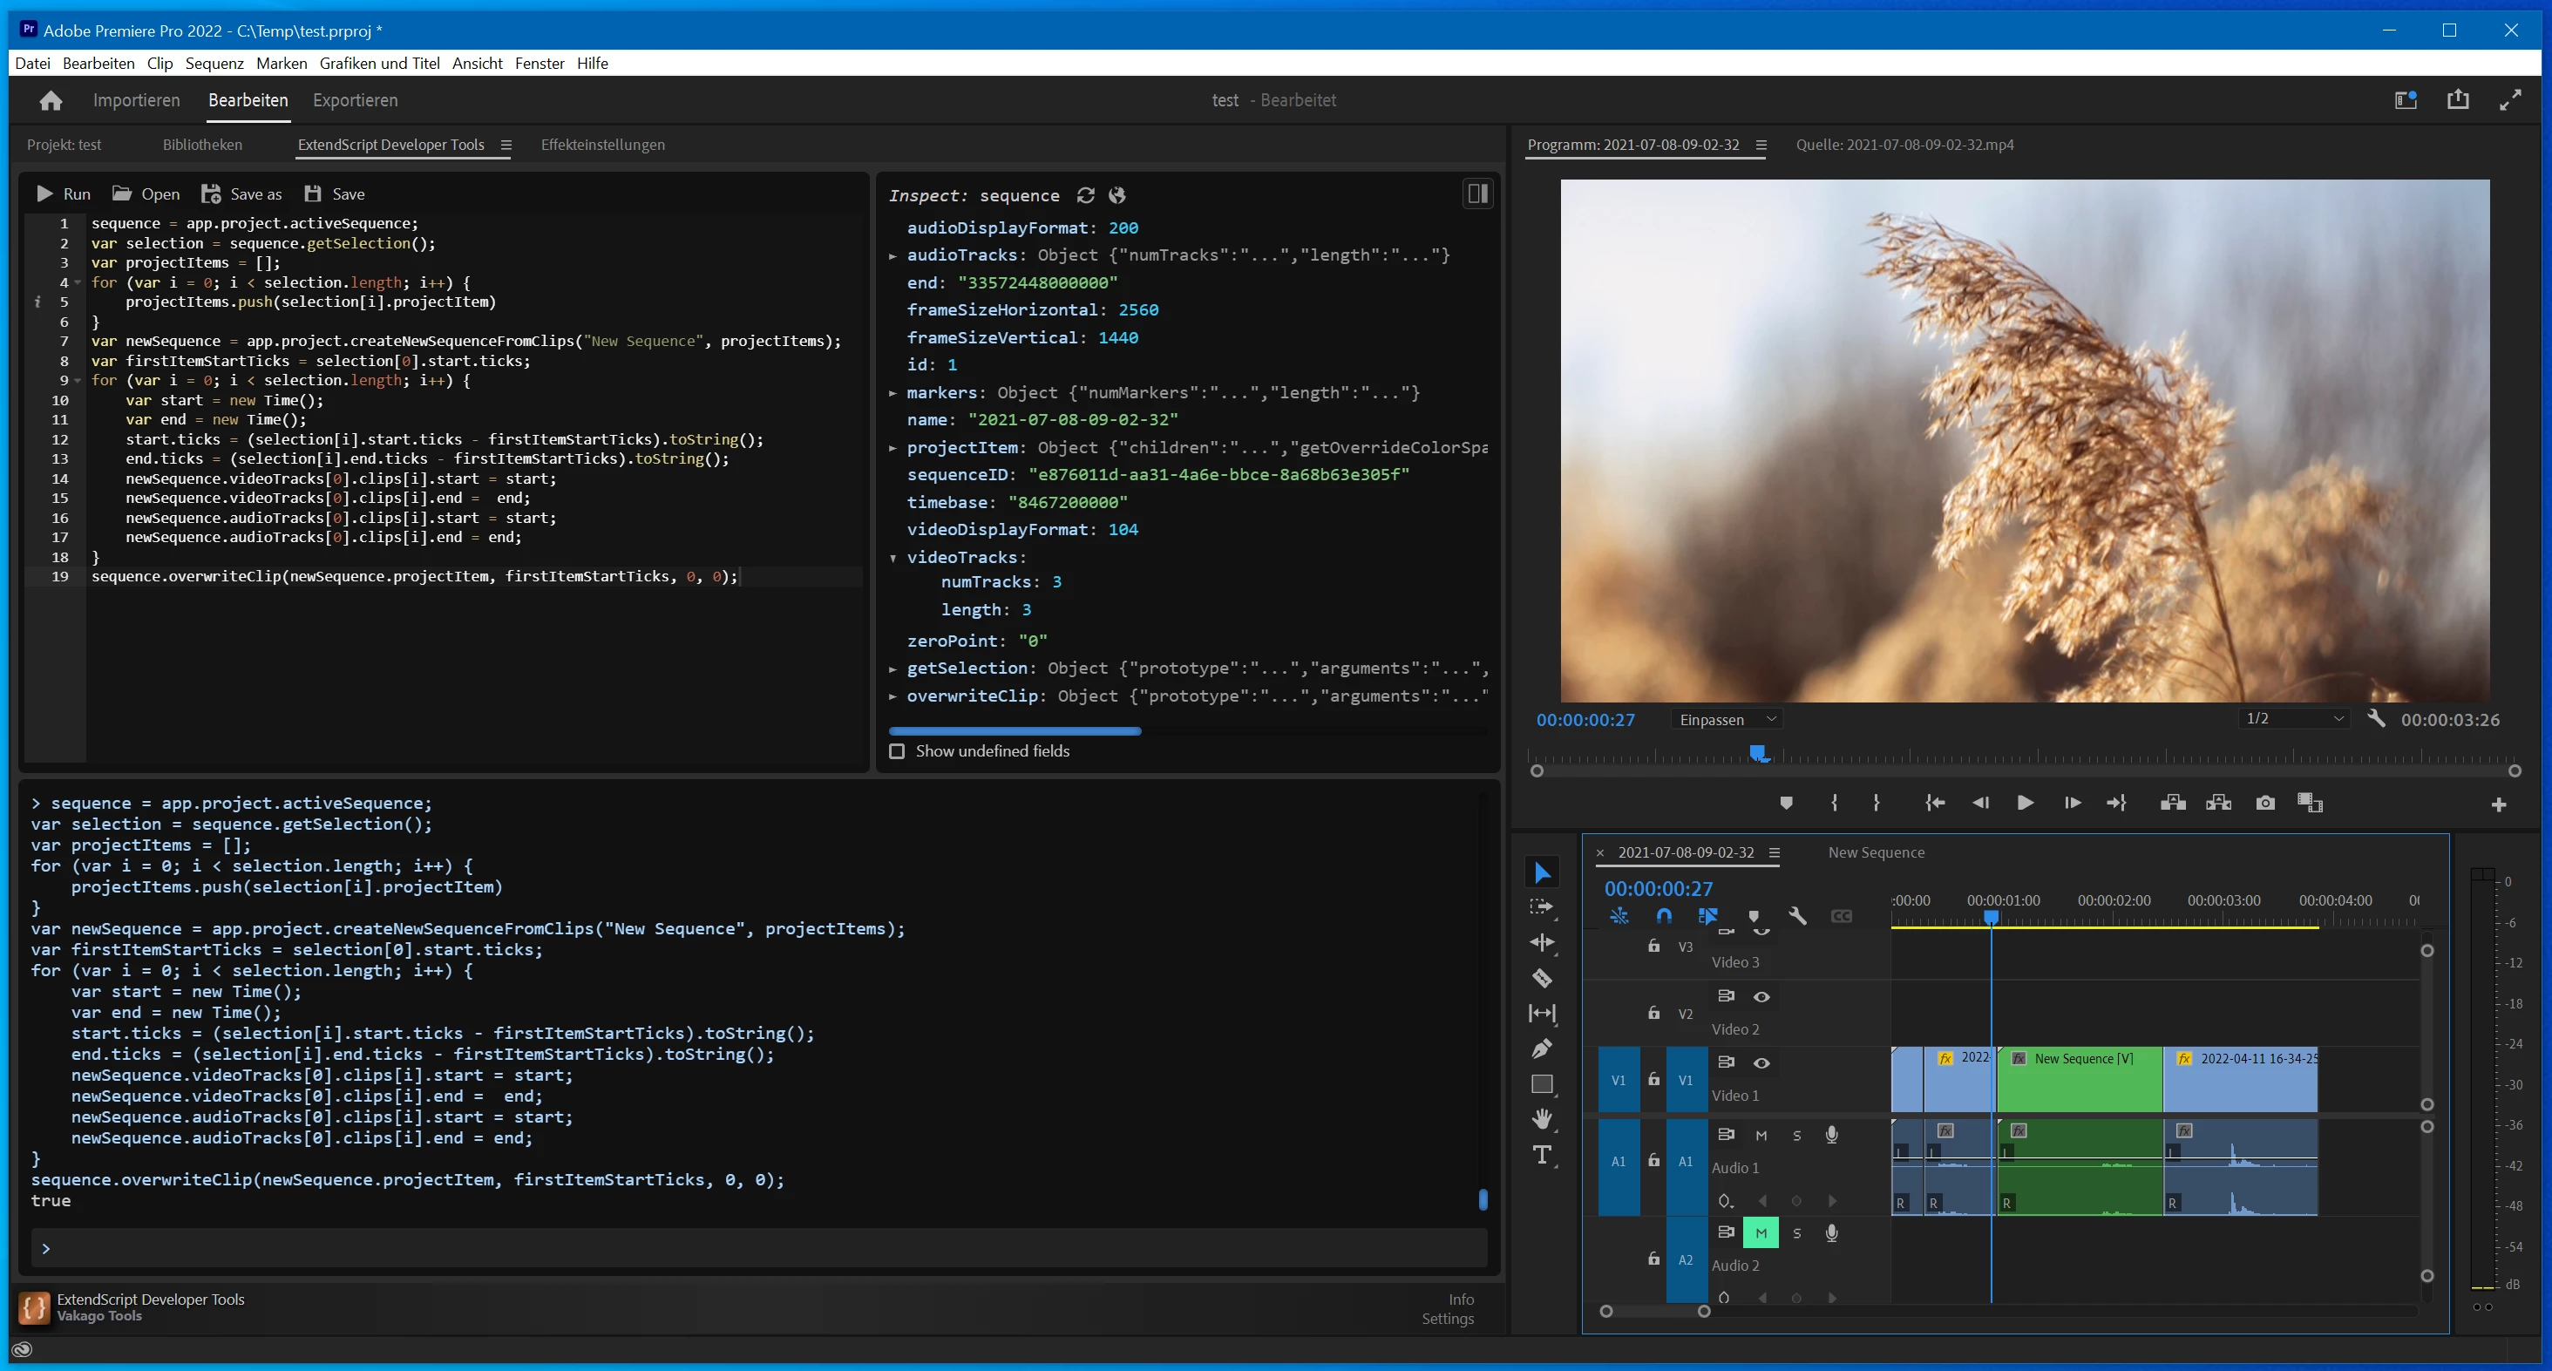Click the Run script button
The height and width of the screenshot is (1371, 2552).
click(64, 194)
